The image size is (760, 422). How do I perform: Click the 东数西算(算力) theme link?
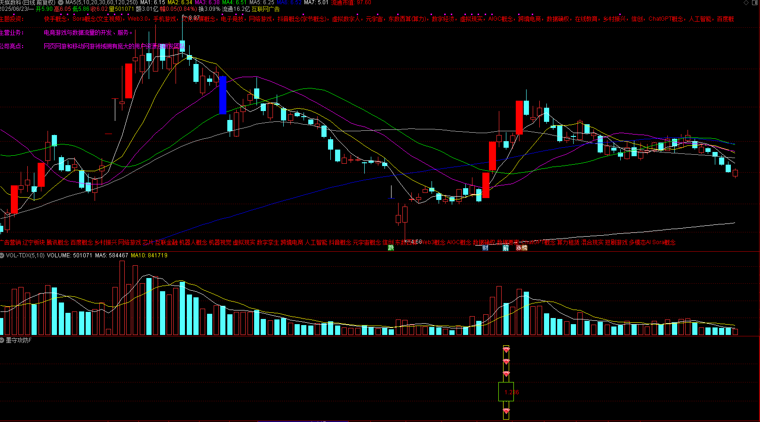click(x=407, y=19)
